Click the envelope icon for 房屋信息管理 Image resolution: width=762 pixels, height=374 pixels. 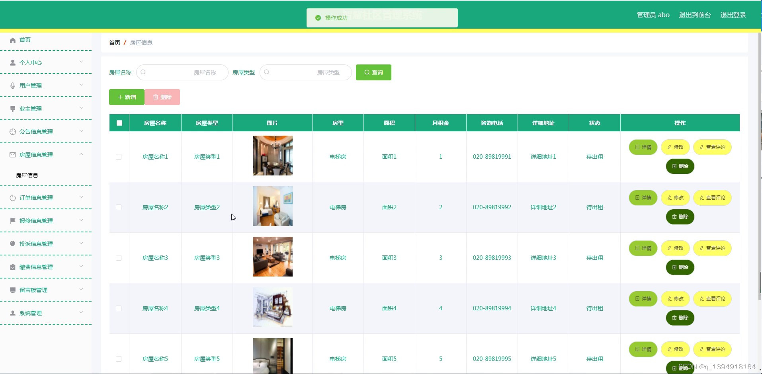tap(13, 155)
